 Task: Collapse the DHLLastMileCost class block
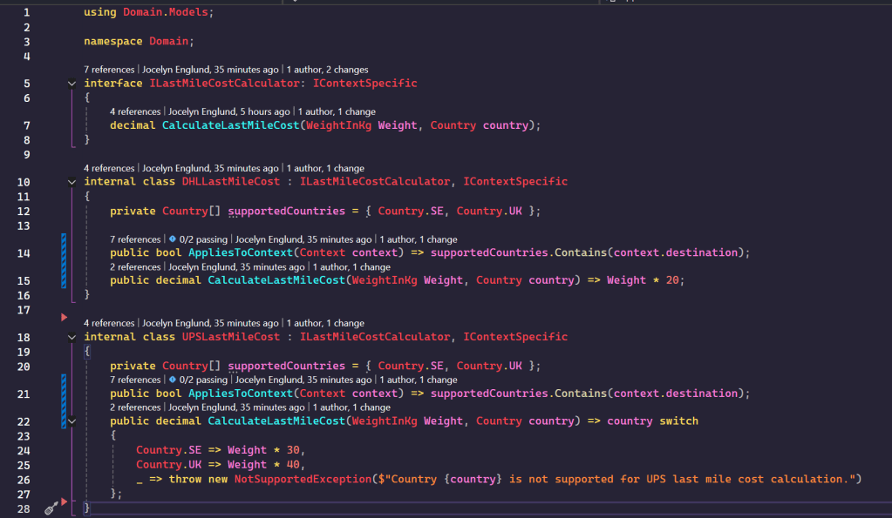[x=71, y=182]
